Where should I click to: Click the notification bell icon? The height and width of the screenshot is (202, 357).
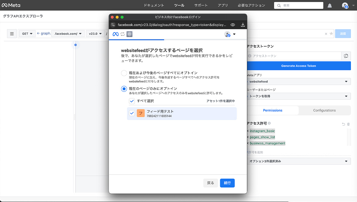click(x=330, y=5)
